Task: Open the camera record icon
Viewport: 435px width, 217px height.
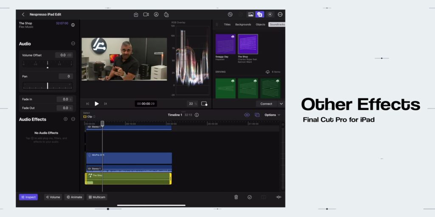Action: click(x=146, y=14)
